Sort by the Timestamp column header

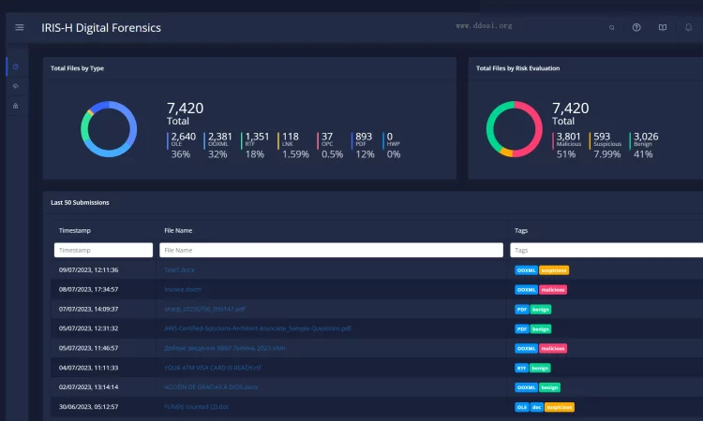(74, 230)
